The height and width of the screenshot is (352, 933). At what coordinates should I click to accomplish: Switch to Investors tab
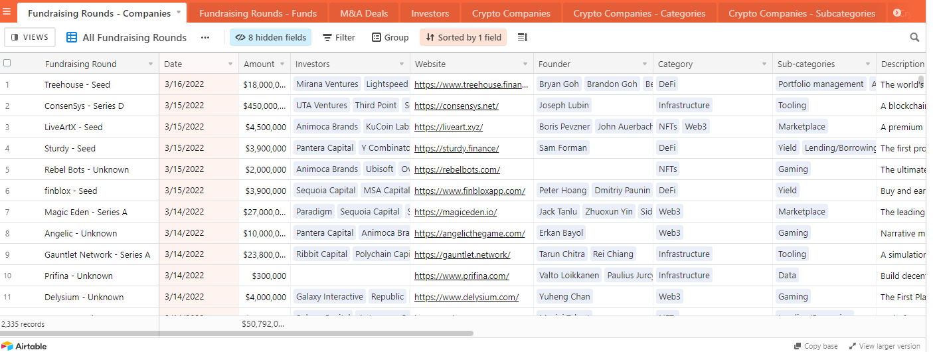tap(430, 13)
